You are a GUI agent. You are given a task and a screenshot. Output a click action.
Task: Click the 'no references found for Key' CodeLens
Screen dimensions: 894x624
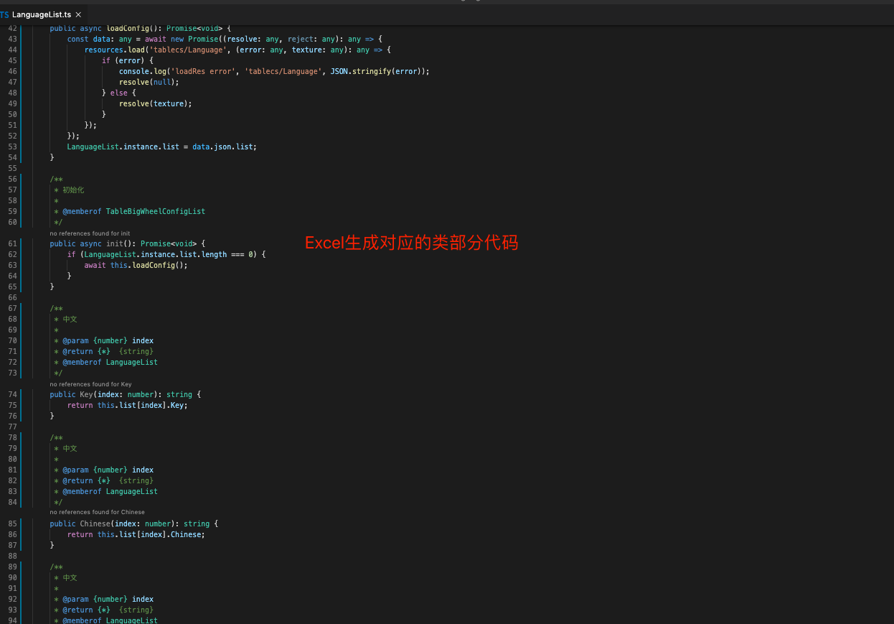click(90, 384)
